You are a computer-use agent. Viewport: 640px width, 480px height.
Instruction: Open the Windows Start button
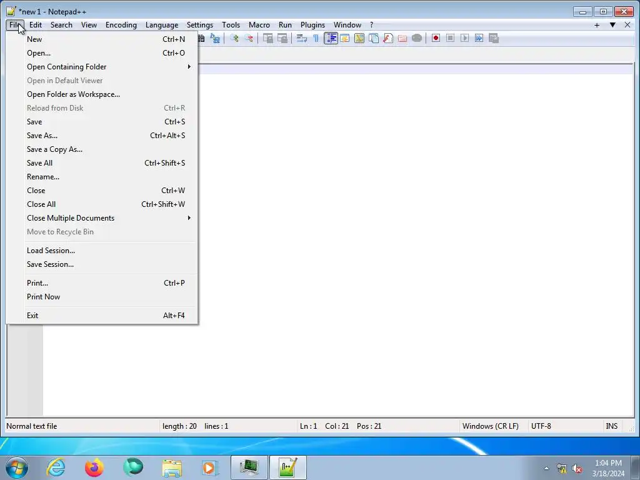tap(17, 467)
